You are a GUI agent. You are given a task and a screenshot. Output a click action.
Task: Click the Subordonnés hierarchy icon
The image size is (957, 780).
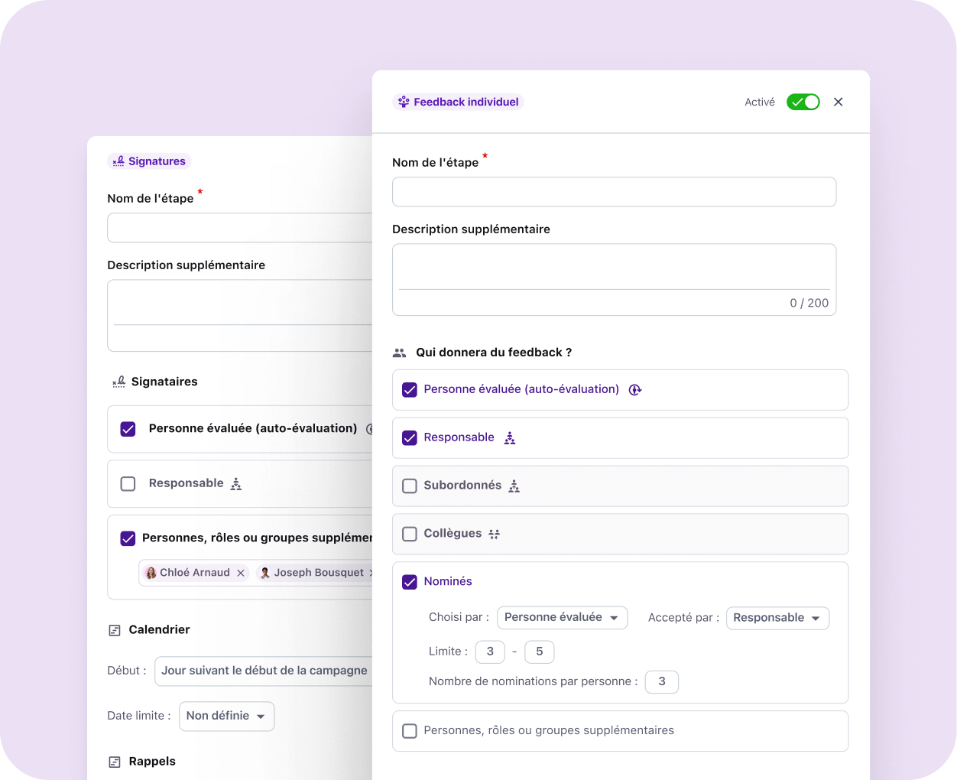click(514, 486)
